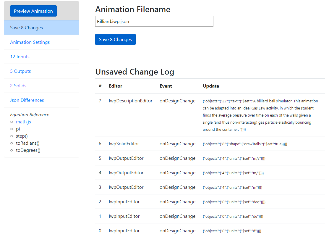Viewport: 329px width, 237px height.
Task: Select row 5 with units m/s
Action: pos(210,158)
